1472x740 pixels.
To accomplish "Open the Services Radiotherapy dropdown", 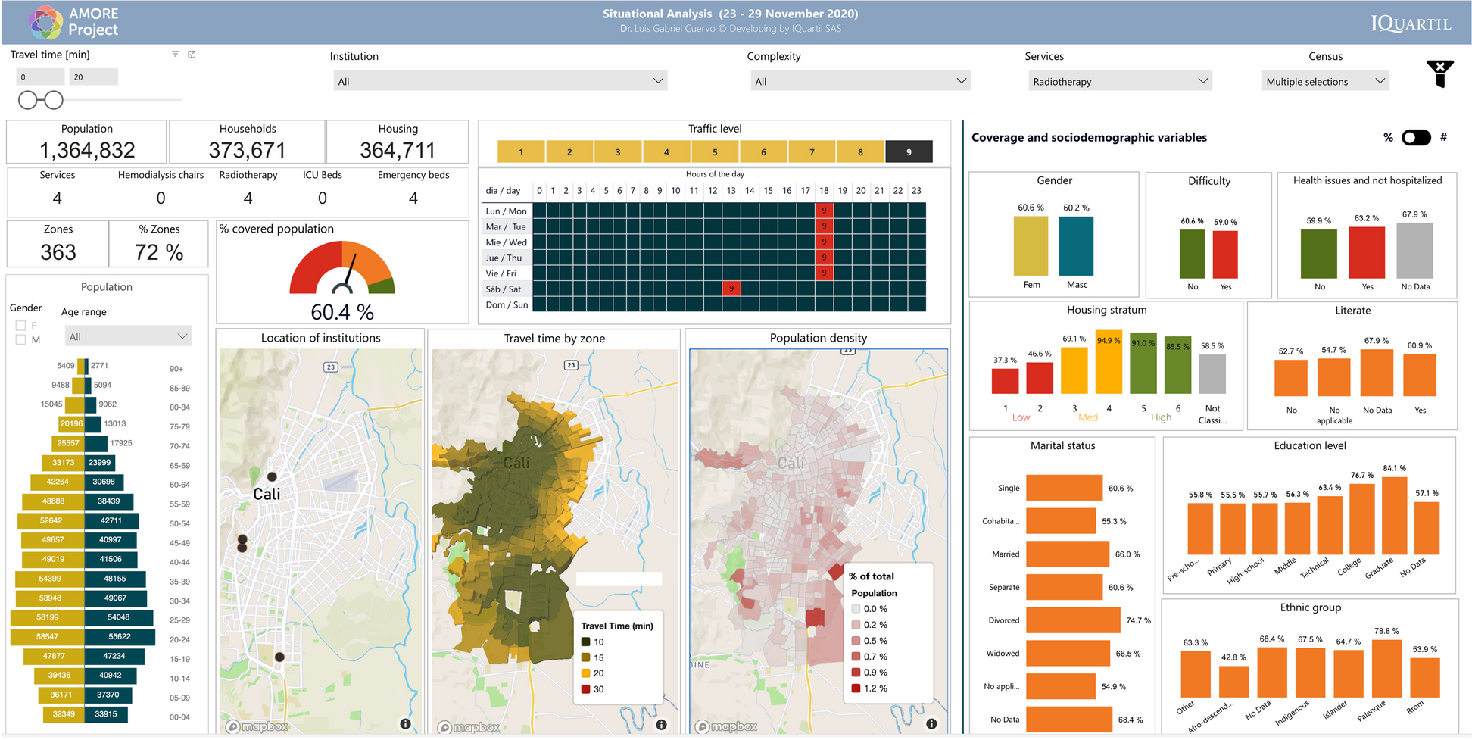I will tap(1121, 81).
